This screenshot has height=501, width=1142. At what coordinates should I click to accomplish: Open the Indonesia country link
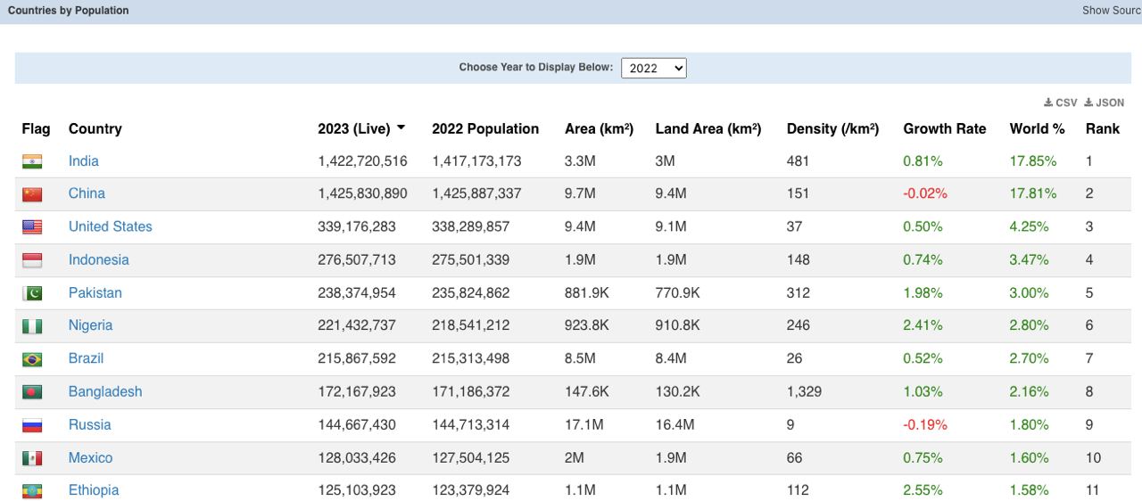pyautogui.click(x=98, y=259)
